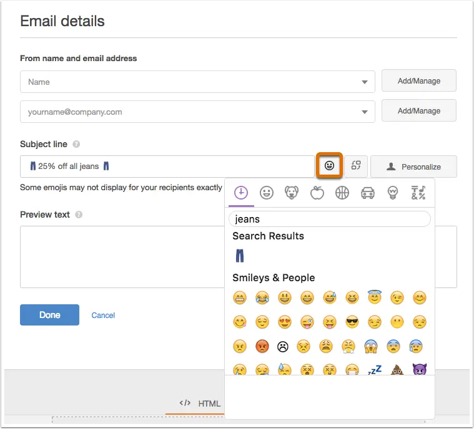474x429 pixels.
Task: Insert the steam-from-nose triumph face emoji
Action: [348, 346]
